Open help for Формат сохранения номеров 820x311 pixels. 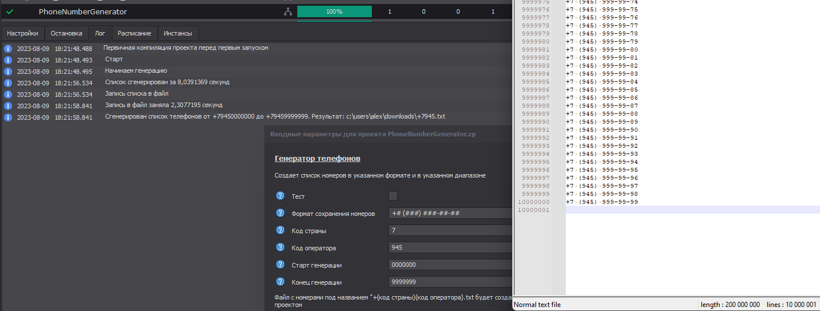[x=281, y=213]
